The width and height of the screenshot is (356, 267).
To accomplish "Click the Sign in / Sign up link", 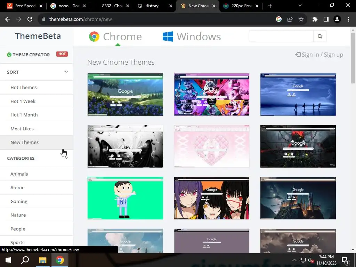I will [319, 55].
